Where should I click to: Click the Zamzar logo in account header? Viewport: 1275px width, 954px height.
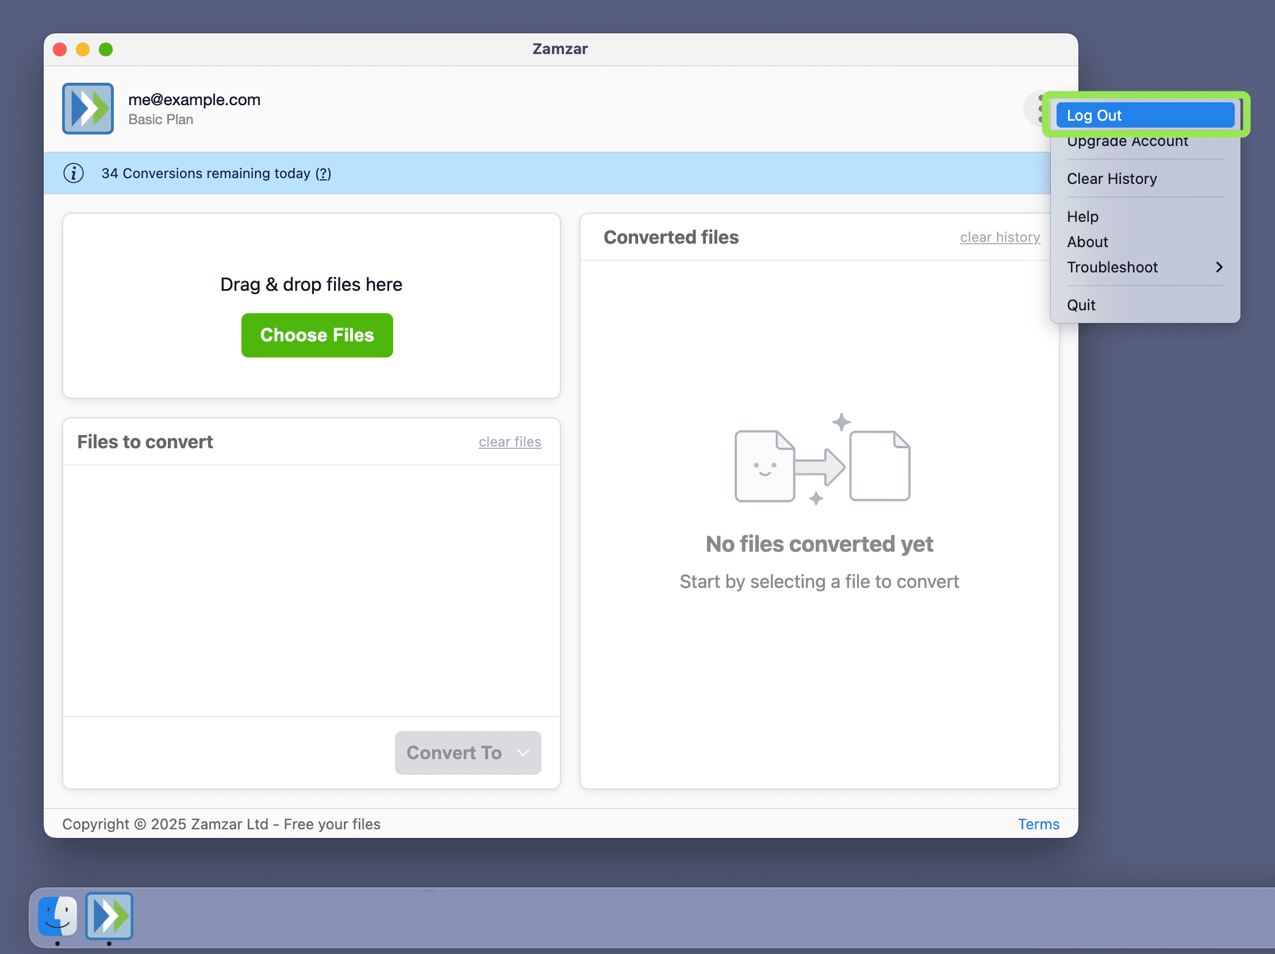coord(87,108)
